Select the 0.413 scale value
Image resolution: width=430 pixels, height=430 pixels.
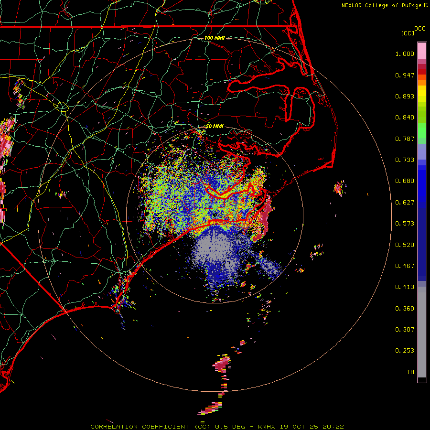point(405,287)
